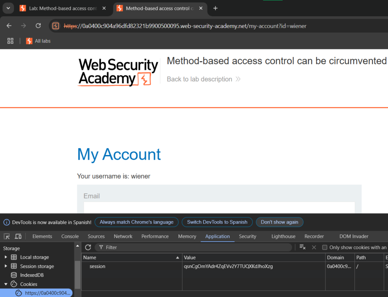388x297 pixels.
Task: Delete selected cookie X icon
Action: click(x=314, y=247)
